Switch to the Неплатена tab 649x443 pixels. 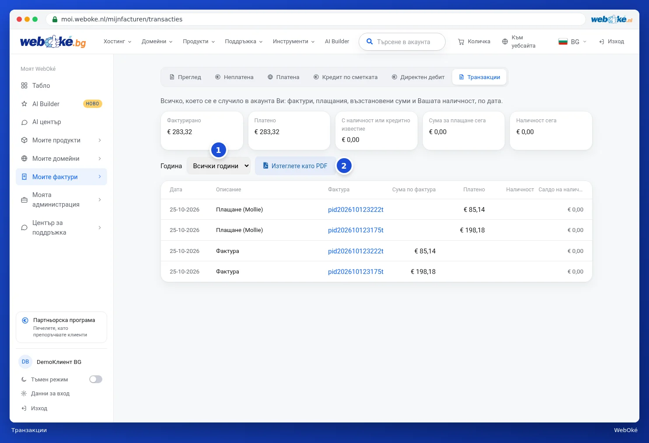tap(234, 77)
